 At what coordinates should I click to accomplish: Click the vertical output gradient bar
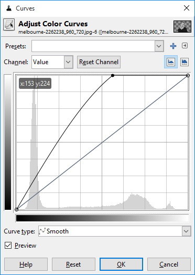point(8,142)
